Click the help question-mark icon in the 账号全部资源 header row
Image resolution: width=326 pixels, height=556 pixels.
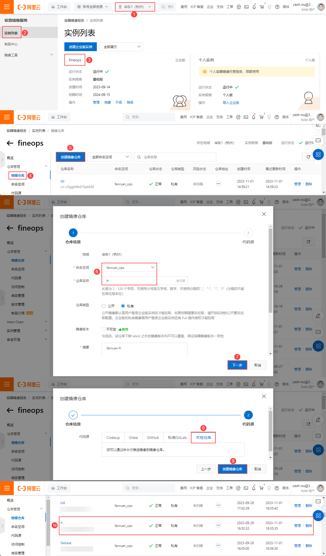[277, 7]
